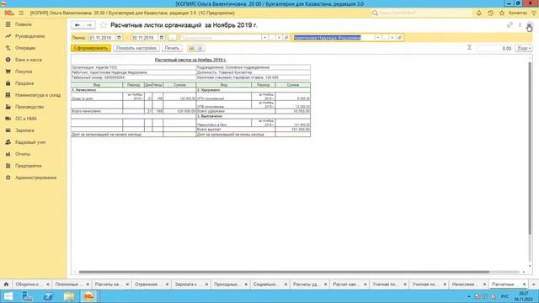
Task: Open the Windows Start button
Action: [x=8, y=296]
